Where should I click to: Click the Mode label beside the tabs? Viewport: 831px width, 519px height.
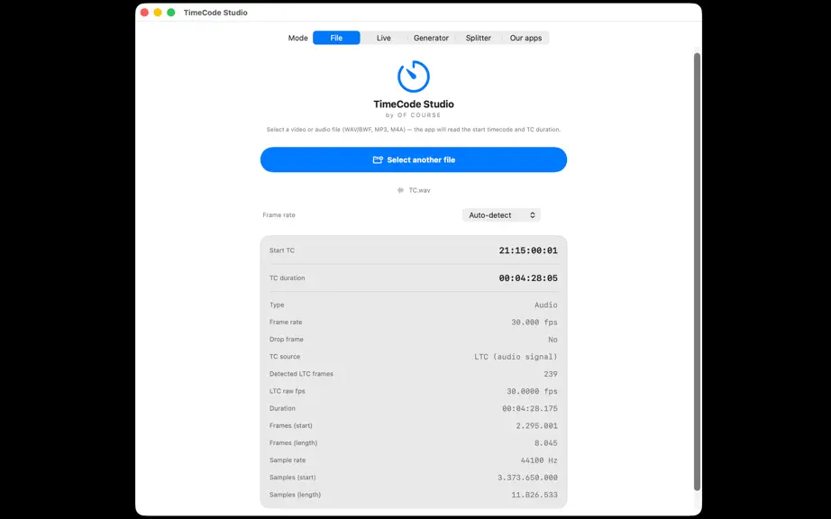[297, 38]
